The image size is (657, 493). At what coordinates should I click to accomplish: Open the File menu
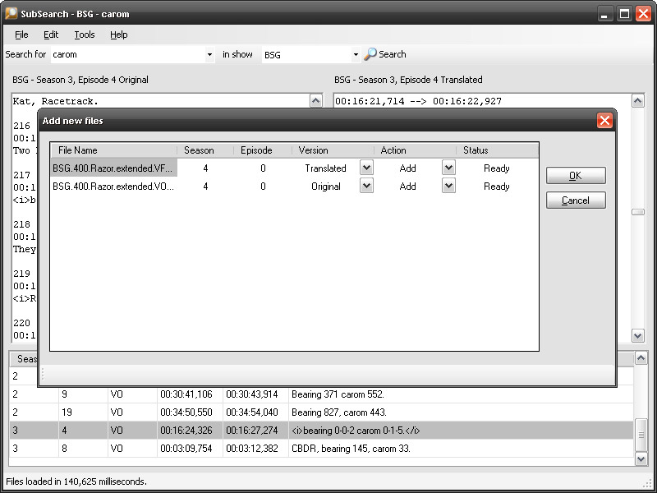pos(21,35)
